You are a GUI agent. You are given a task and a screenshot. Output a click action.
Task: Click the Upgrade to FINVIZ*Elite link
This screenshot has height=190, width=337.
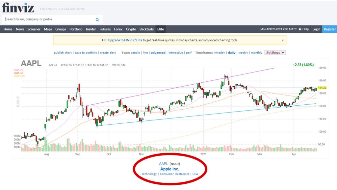pyautogui.click(x=125, y=40)
